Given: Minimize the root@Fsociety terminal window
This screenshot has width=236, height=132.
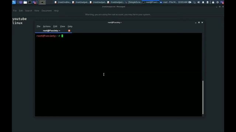Looking at the screenshot, I should [196, 22].
